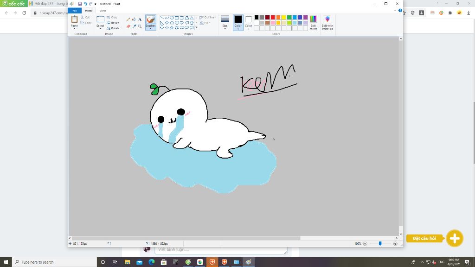Choose the Right arrow shape
The height and width of the screenshot is (267, 475).
(x=182, y=23)
